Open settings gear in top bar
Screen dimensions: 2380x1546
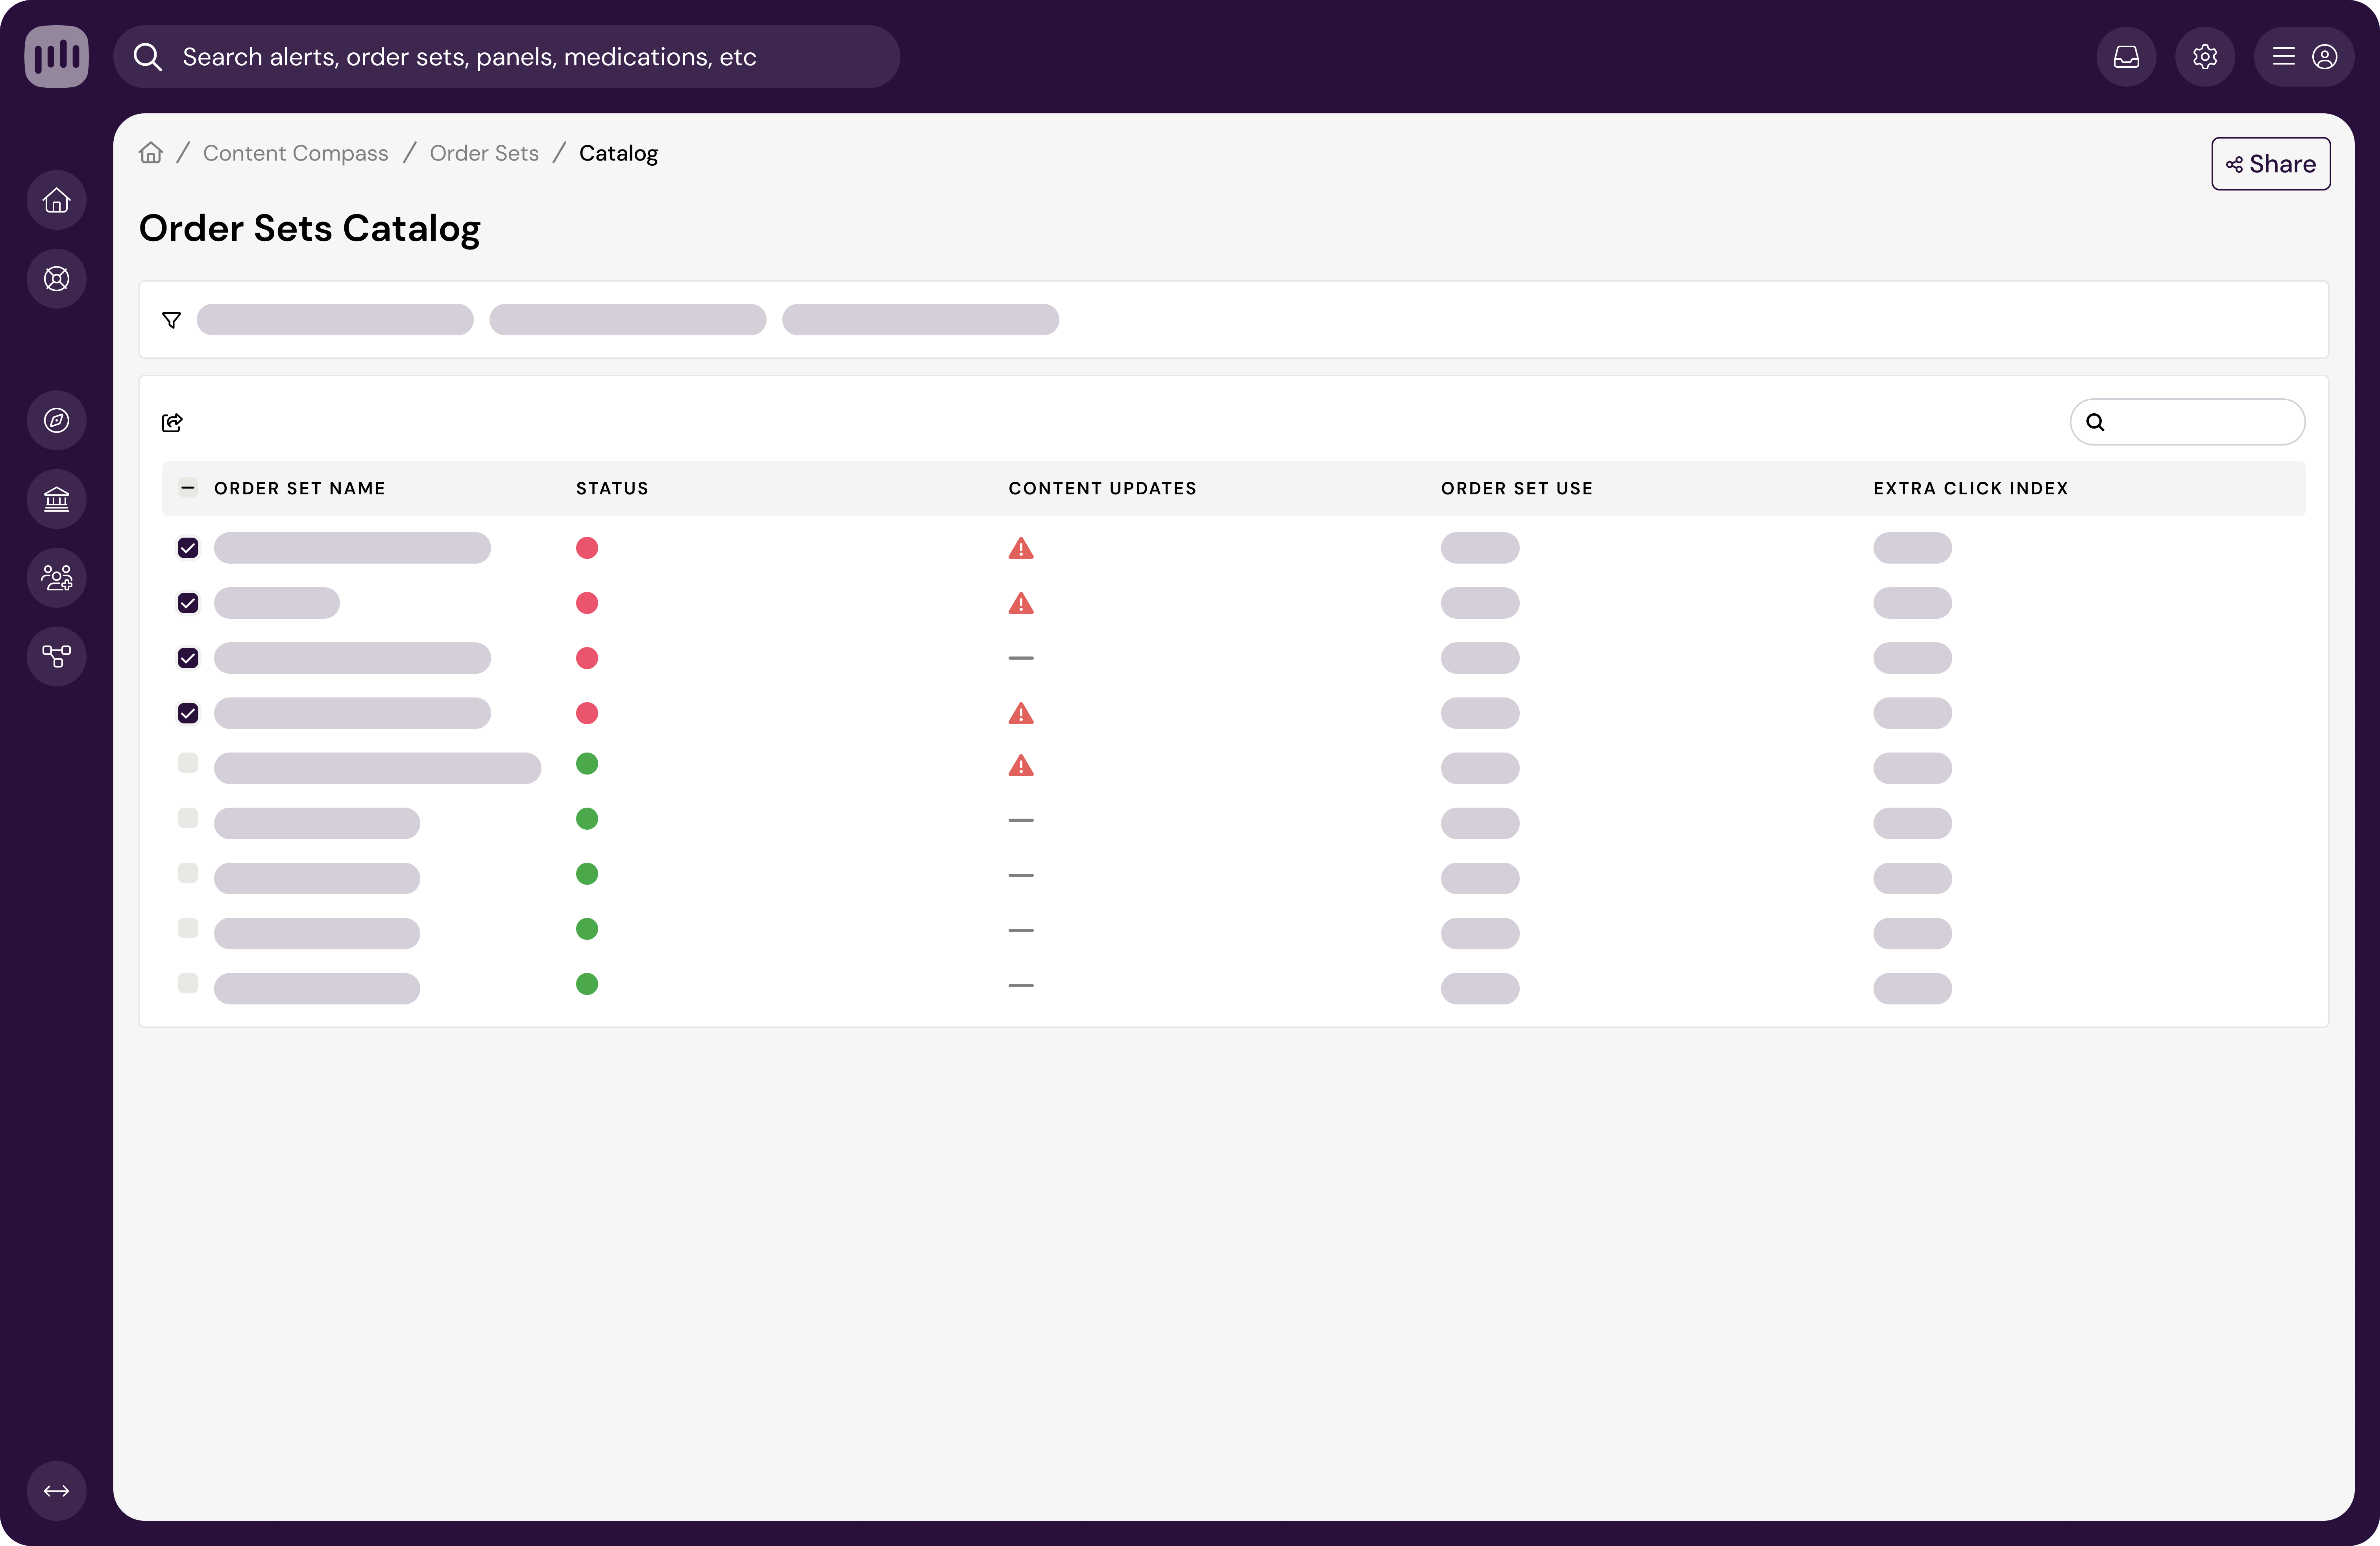pyautogui.click(x=2204, y=57)
